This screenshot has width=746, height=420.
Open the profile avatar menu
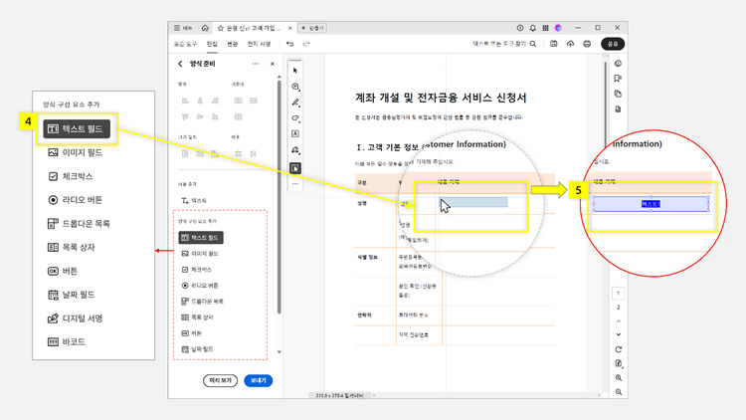[558, 28]
